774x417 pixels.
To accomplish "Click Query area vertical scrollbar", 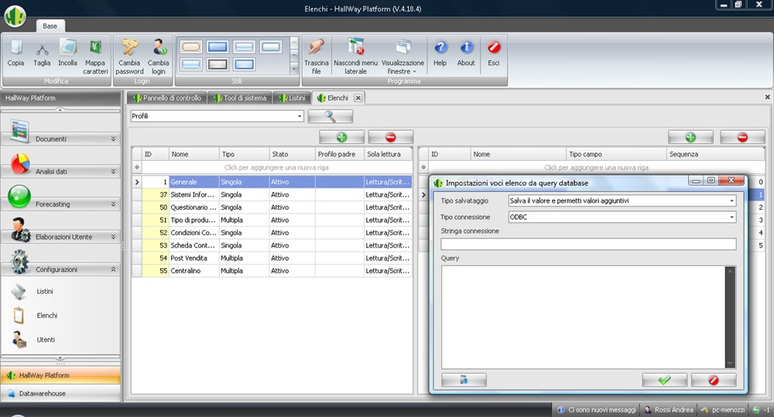I will click(731, 317).
